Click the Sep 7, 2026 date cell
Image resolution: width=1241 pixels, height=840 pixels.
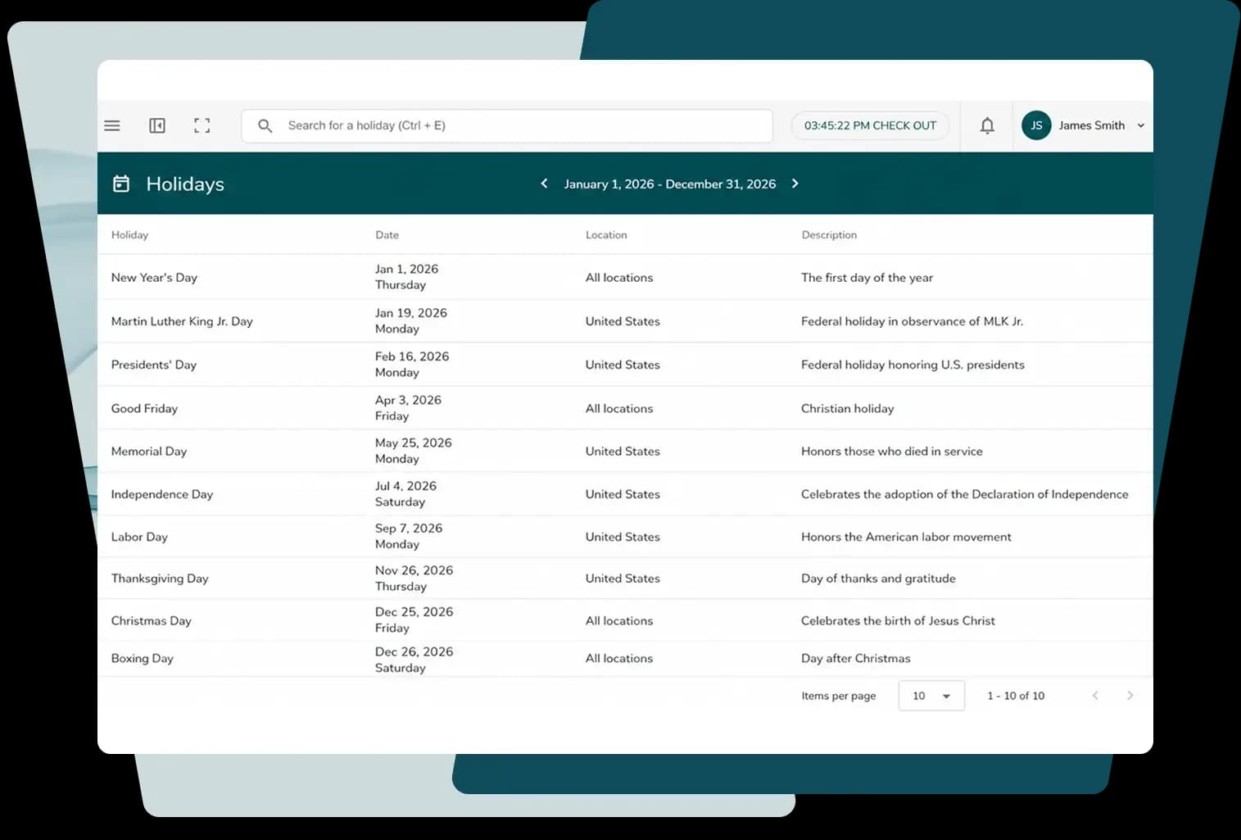point(409,537)
